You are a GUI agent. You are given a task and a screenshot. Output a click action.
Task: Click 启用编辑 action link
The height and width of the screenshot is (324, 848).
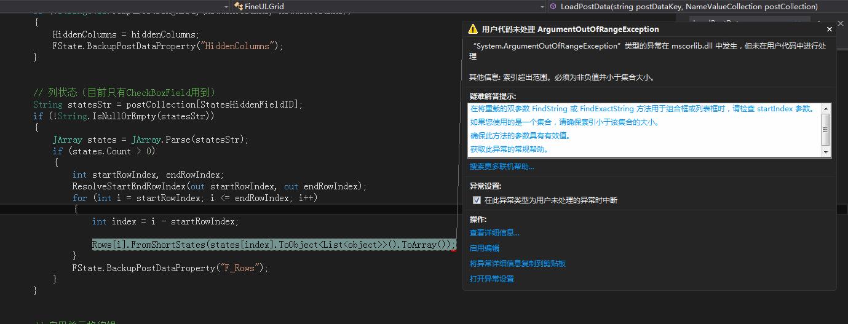click(484, 248)
